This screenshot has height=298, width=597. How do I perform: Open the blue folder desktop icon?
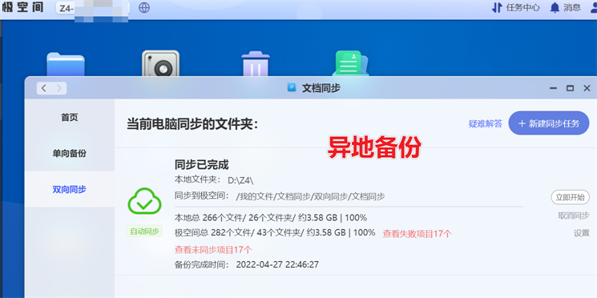[66, 65]
